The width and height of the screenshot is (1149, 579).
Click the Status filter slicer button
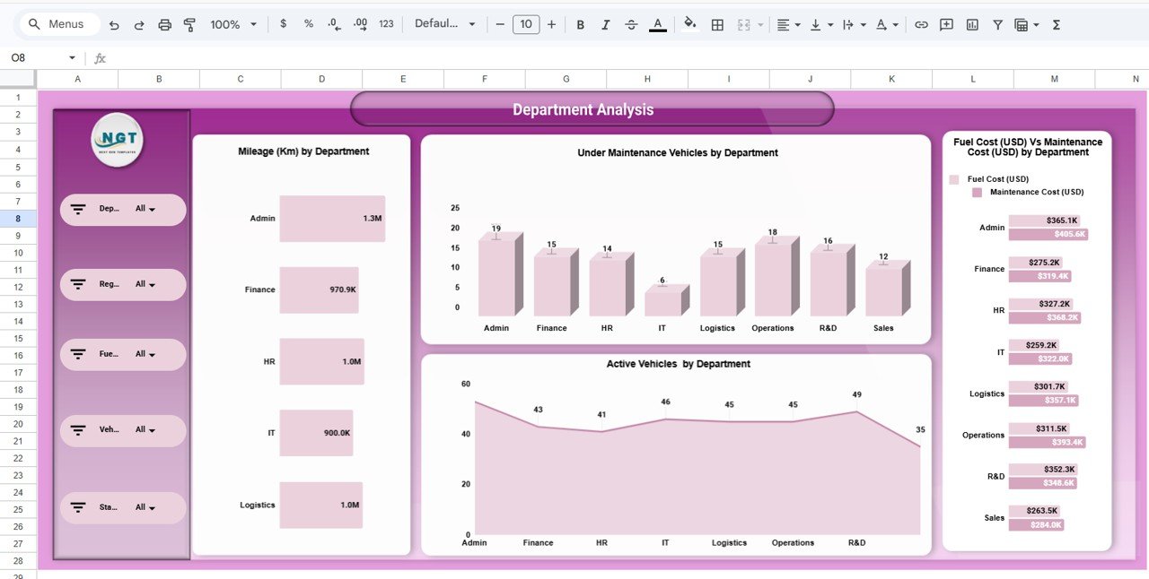123,507
